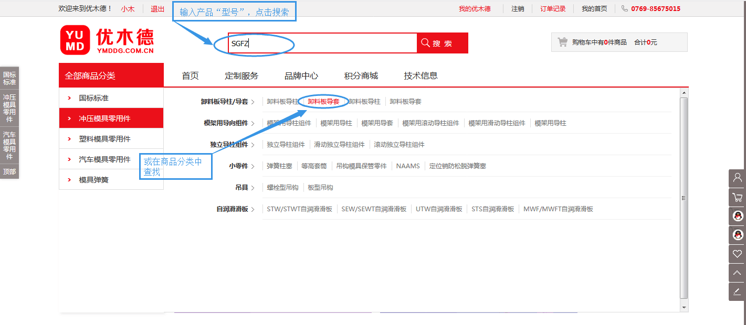The width and height of the screenshot is (746, 325).
Task: Focus the search field containing SGFZ
Action: coord(322,43)
